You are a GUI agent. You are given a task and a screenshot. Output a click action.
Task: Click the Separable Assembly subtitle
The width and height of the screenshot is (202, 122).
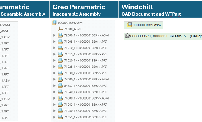point(23,14)
